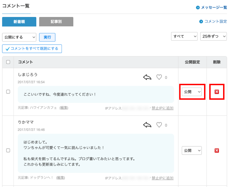Reply to りかママ's comment with arrow icon
The width and height of the screenshot is (230, 187).
point(147,125)
